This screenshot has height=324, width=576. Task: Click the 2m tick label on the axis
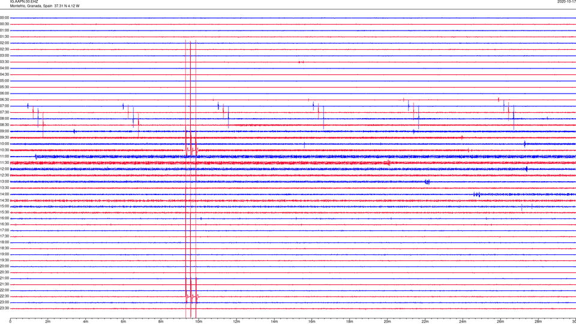48,322
